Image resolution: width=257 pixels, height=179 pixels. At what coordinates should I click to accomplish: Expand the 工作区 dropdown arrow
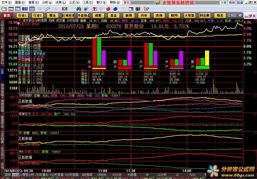coord(240,15)
